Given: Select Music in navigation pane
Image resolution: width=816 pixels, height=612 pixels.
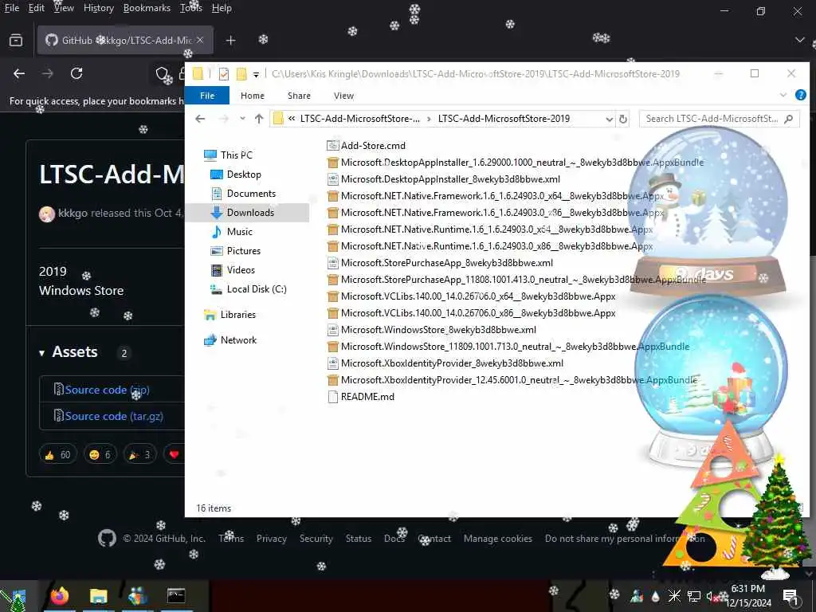Looking at the screenshot, I should pos(232,232).
